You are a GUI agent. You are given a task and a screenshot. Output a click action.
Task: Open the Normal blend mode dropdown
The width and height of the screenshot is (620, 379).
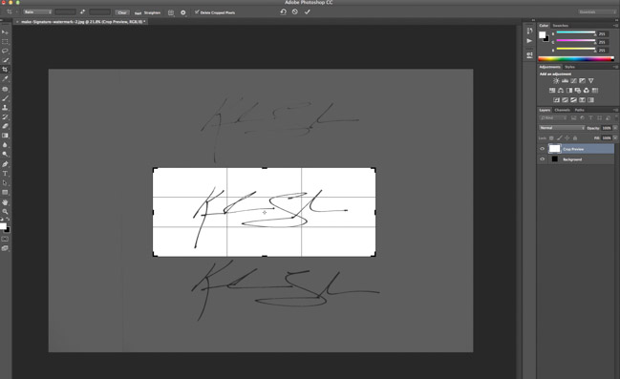[x=562, y=128]
